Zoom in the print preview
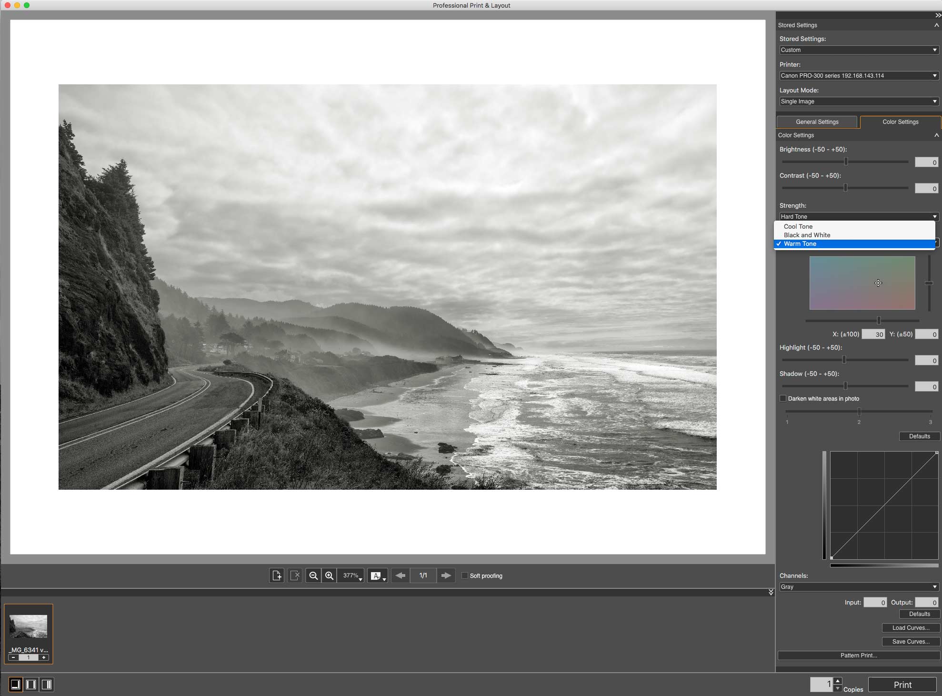 click(x=329, y=575)
